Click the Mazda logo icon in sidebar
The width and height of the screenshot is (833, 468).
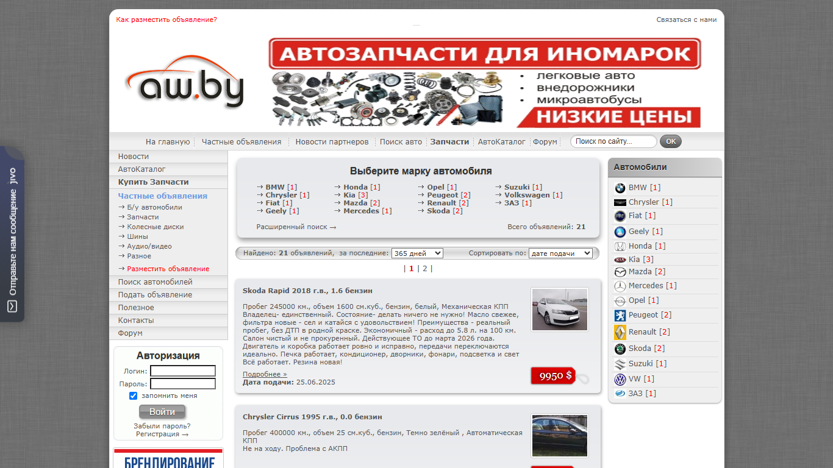coord(620,272)
